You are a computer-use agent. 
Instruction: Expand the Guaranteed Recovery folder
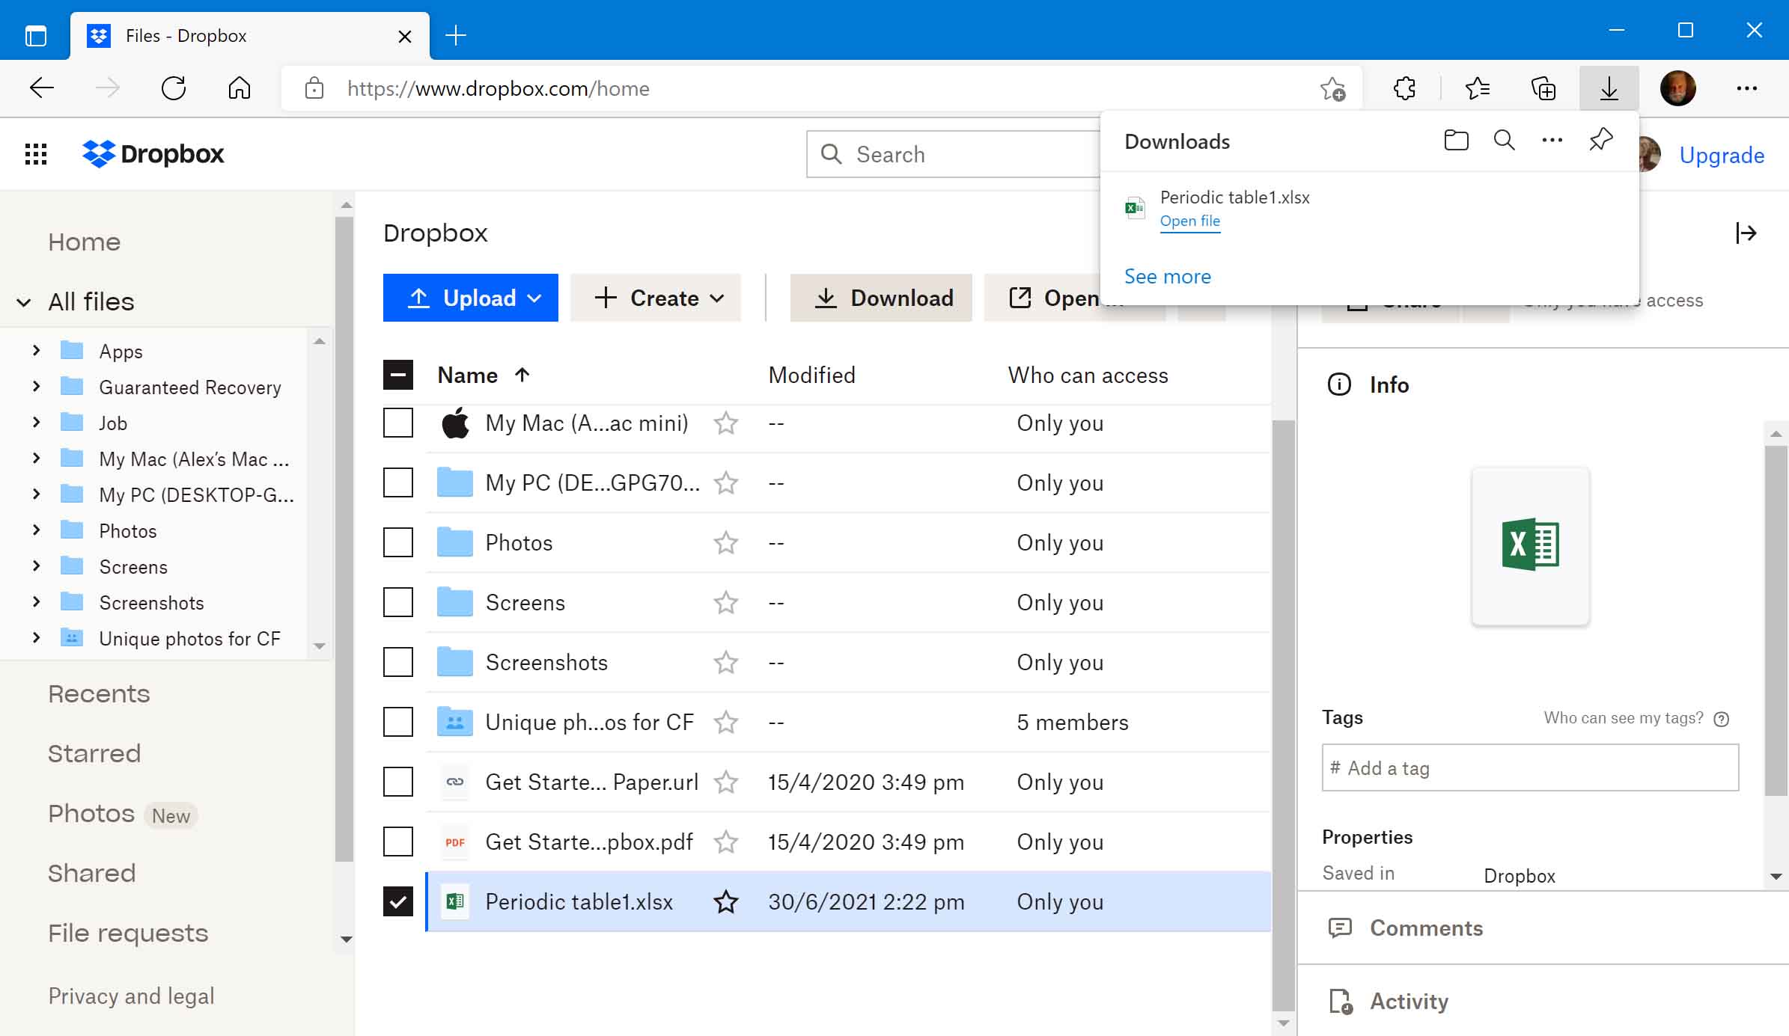tap(36, 386)
